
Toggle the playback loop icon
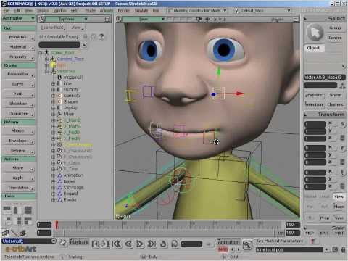coord(163,244)
